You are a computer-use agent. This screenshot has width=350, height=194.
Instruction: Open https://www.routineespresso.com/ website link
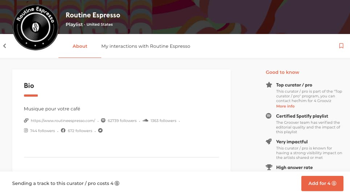[63, 121]
